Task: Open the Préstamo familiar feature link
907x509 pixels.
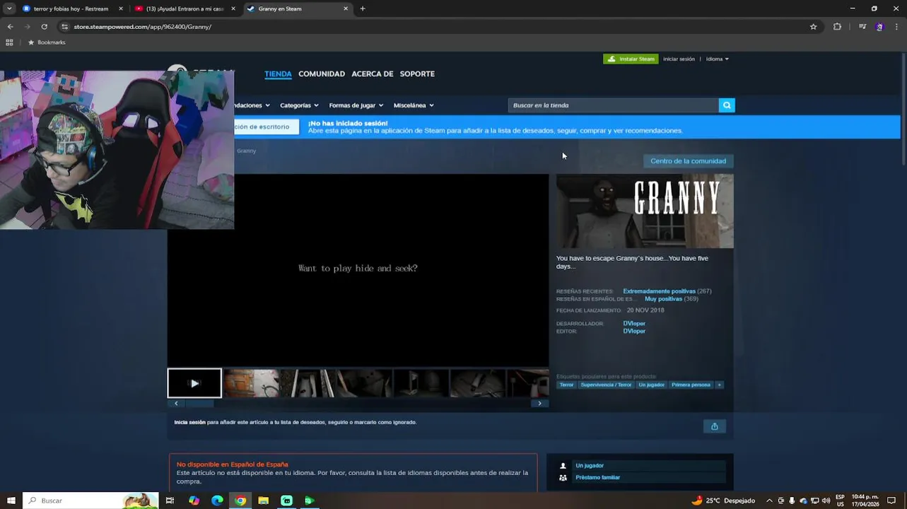Action: 597,477
